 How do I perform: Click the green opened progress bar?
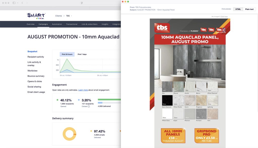(109, 100)
